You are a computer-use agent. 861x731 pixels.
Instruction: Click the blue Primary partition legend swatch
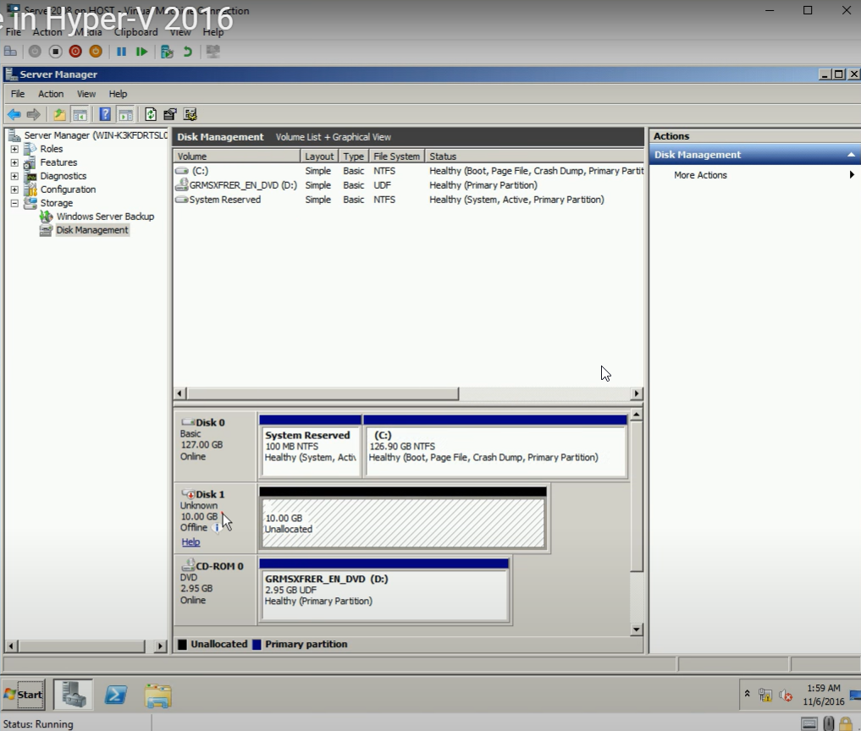(x=257, y=645)
